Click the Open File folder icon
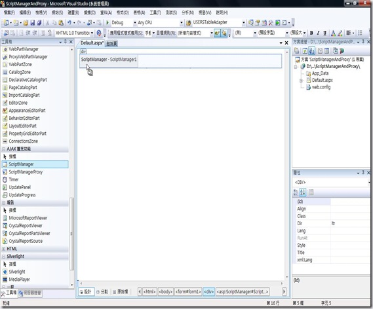Screen dimensions: 373x309 point(26,22)
